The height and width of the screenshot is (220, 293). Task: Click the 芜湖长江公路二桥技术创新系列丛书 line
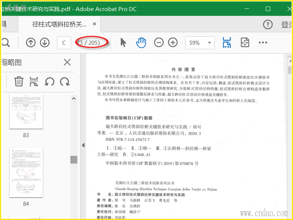pyautogui.click(x=145, y=183)
